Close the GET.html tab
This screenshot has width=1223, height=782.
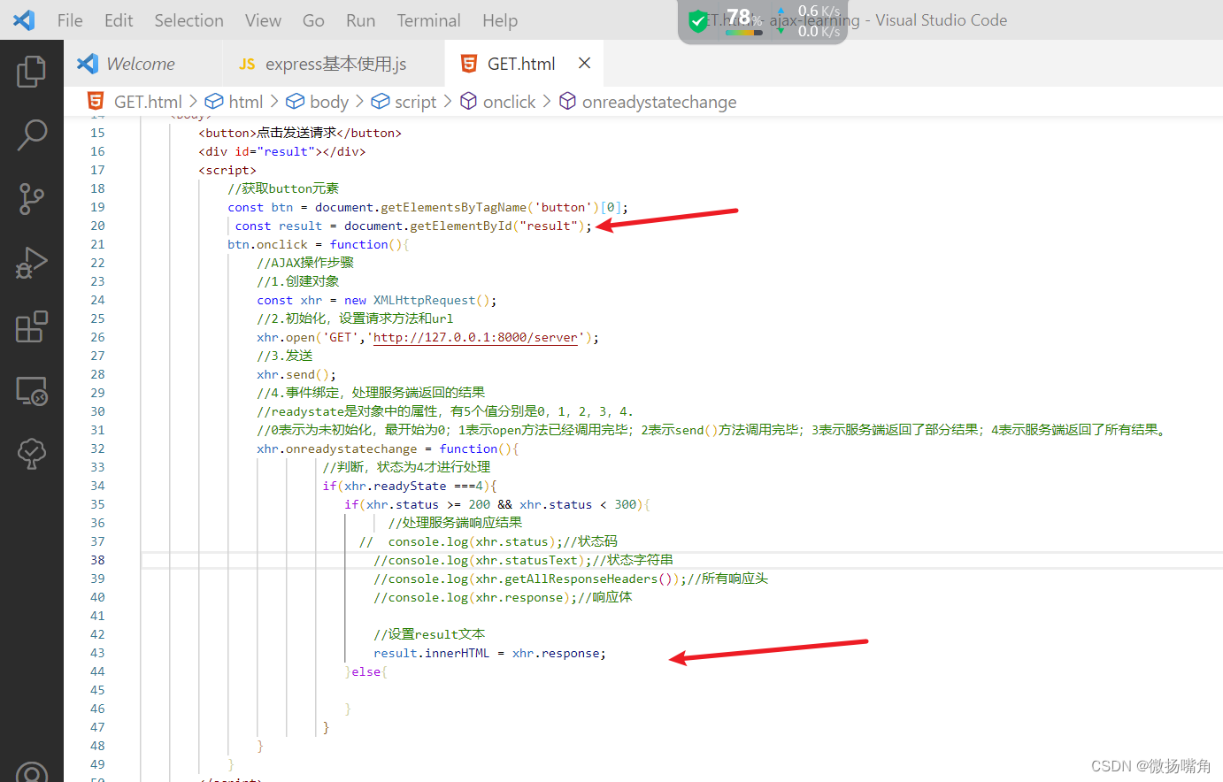click(584, 63)
